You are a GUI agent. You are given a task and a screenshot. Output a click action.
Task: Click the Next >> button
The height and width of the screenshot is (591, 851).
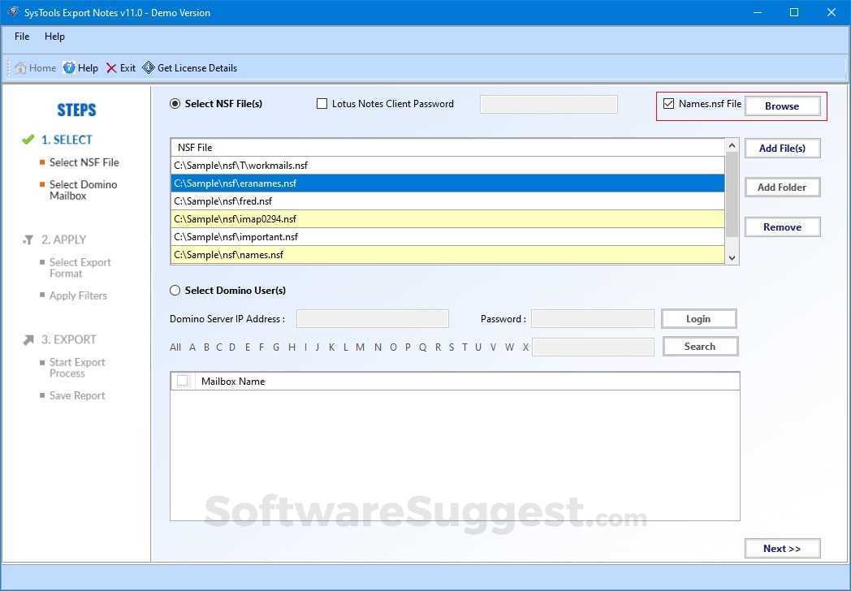click(x=781, y=548)
